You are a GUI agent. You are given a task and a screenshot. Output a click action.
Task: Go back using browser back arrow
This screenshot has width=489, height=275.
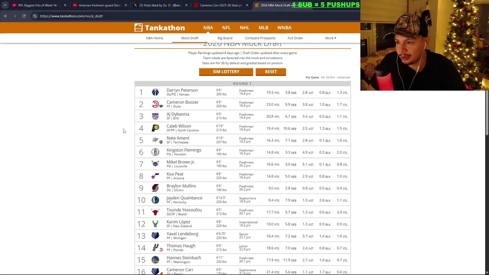point(5,16)
